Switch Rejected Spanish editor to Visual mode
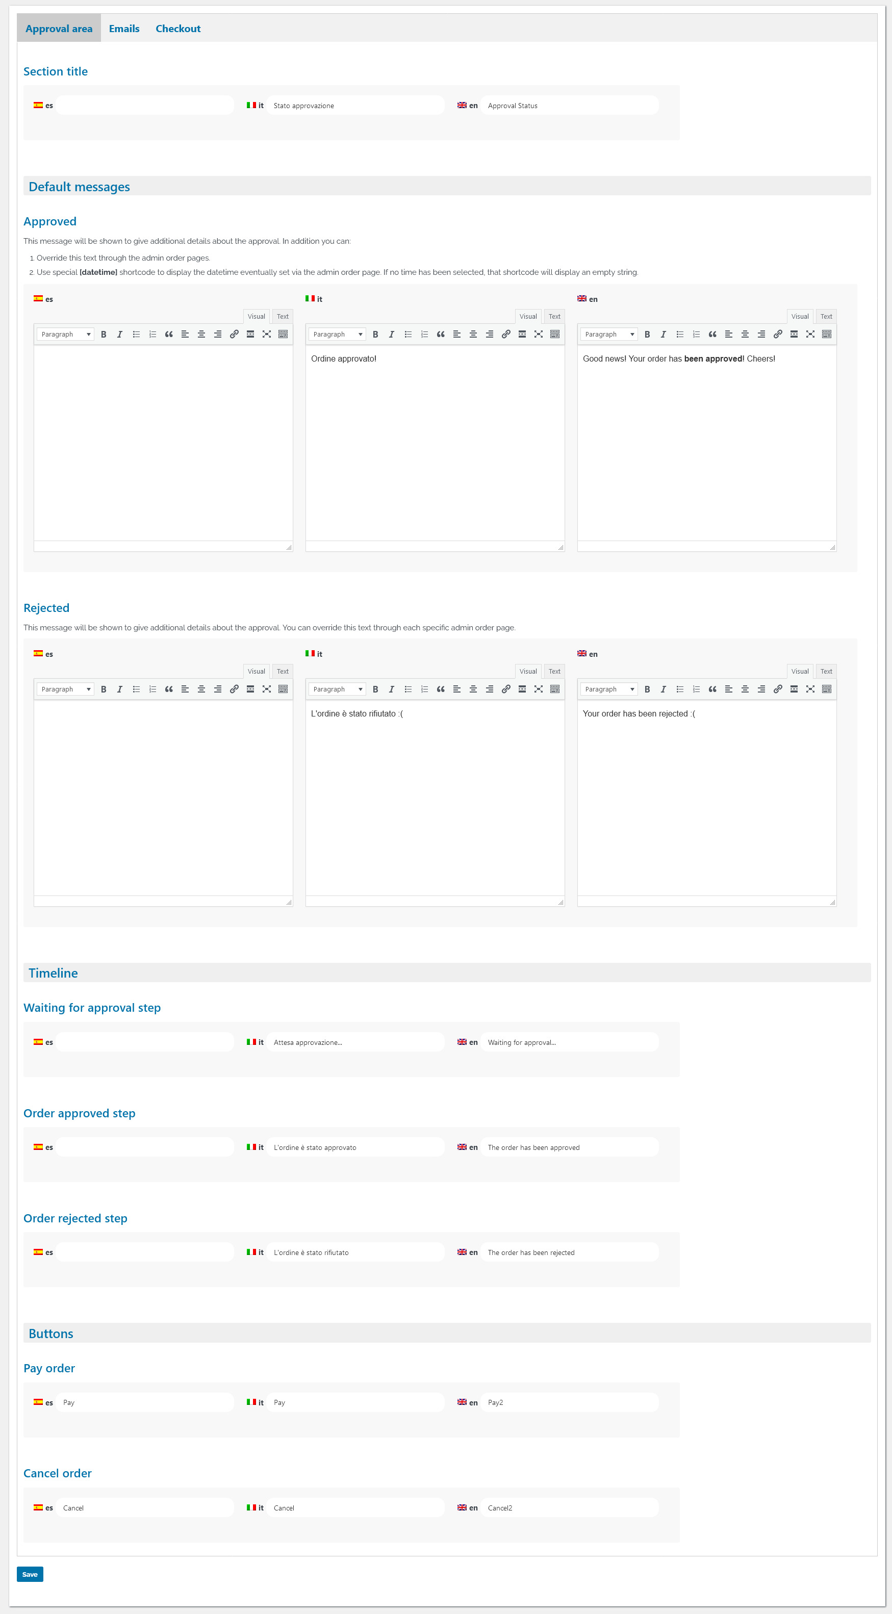The height and width of the screenshot is (1614, 892). coord(256,671)
